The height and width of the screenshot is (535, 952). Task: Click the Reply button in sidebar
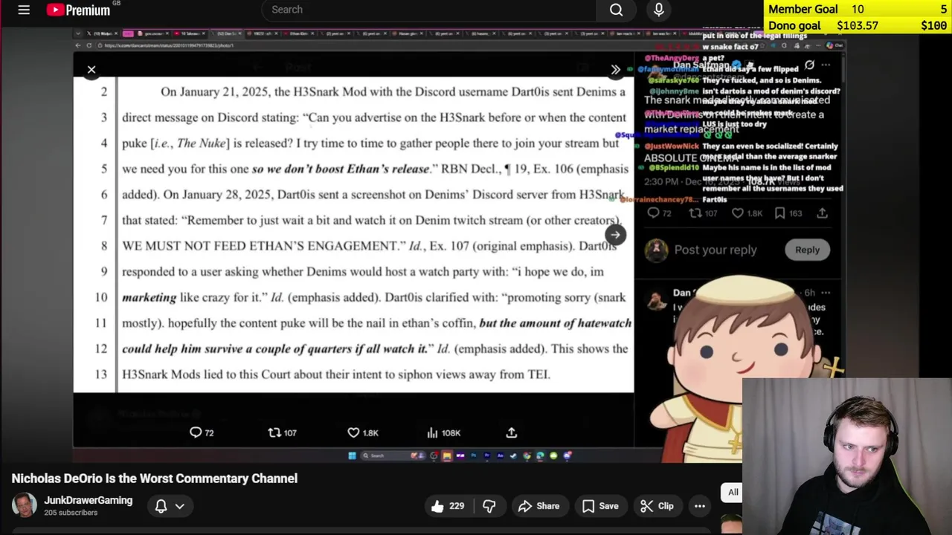[x=807, y=250]
